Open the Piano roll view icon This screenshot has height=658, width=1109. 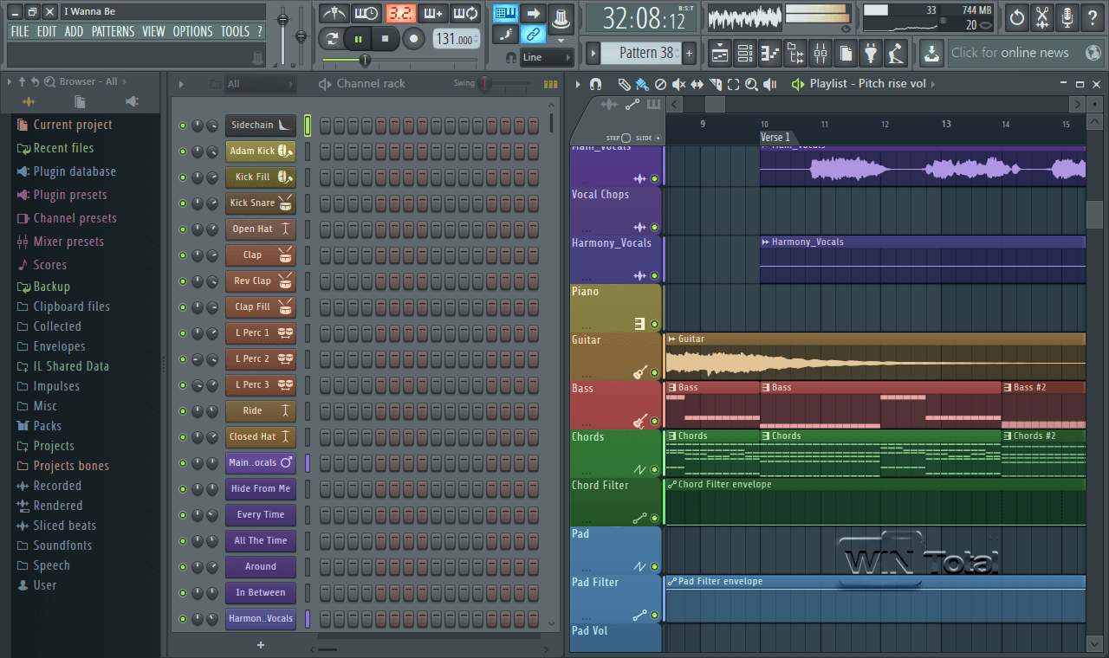pos(770,54)
